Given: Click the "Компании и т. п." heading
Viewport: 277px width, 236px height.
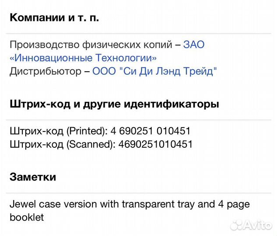Looking at the screenshot, I should (54, 18).
